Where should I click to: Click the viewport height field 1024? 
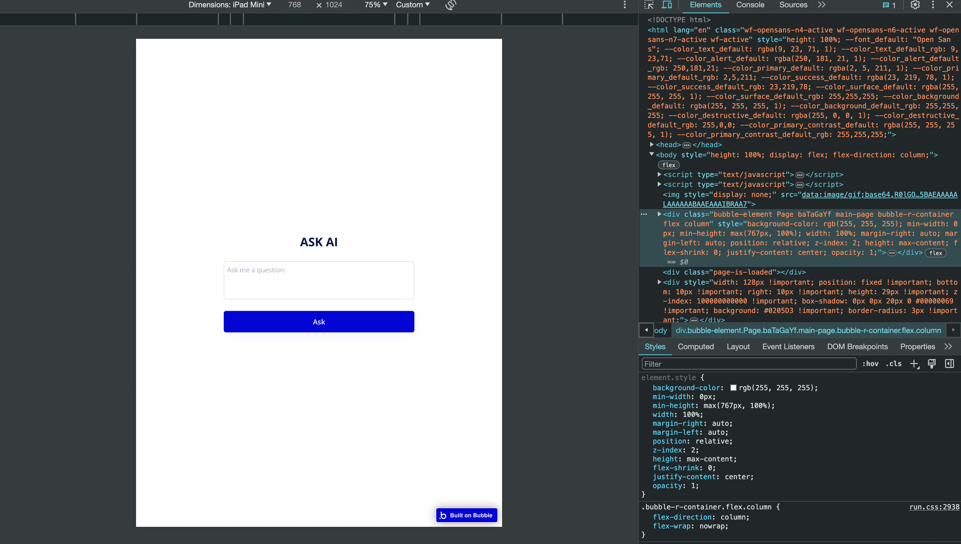(334, 5)
